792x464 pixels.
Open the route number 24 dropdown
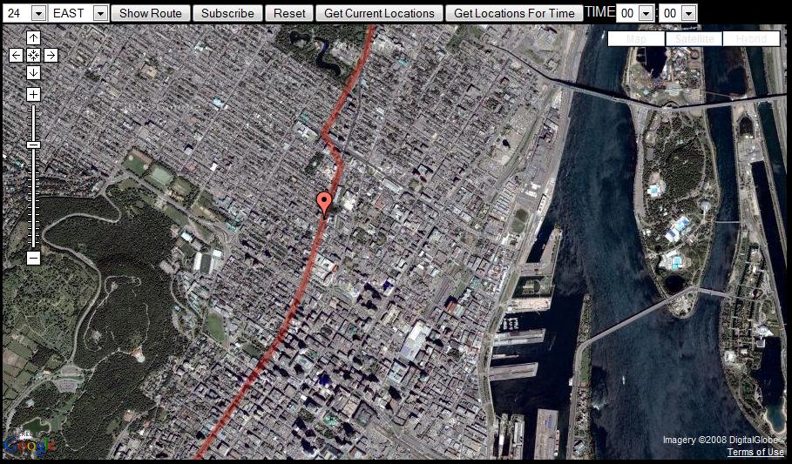pyautogui.click(x=24, y=13)
